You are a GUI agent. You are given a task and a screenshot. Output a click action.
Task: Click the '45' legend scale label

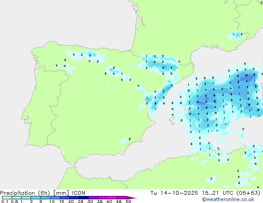[119, 201]
